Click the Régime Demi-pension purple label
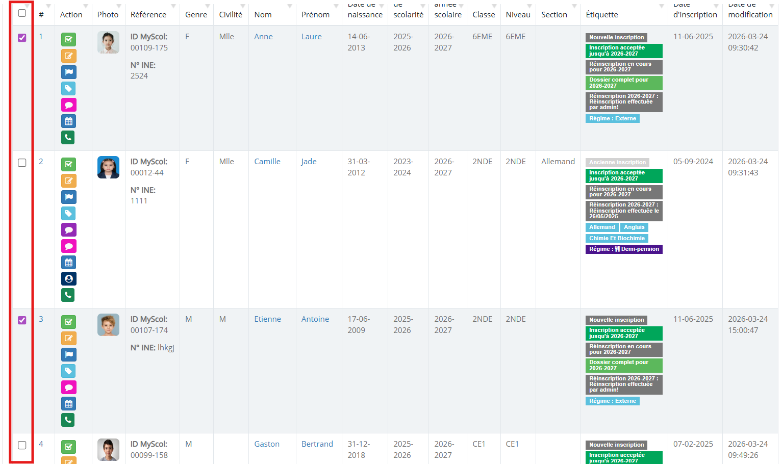This screenshot has height=464, width=782. coord(623,249)
